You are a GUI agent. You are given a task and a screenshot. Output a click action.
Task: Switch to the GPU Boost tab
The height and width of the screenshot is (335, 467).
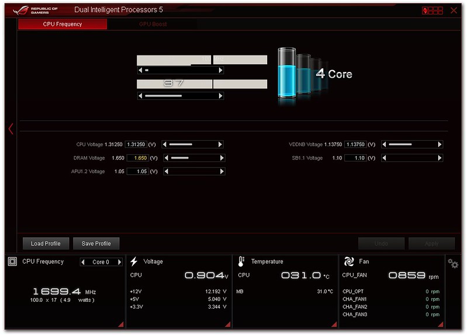(x=153, y=24)
